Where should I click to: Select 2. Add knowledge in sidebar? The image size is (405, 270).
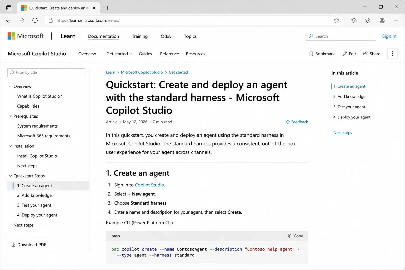tap(35, 195)
